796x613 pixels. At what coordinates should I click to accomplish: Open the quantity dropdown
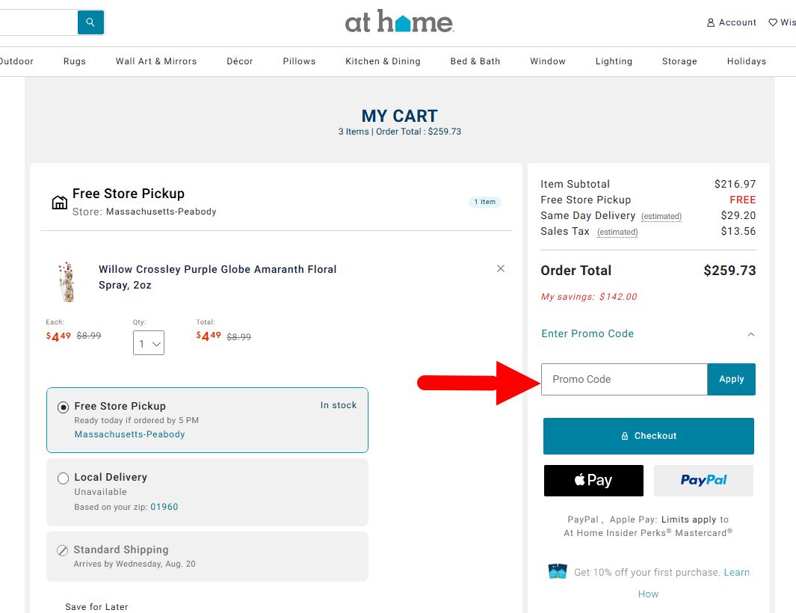point(148,344)
